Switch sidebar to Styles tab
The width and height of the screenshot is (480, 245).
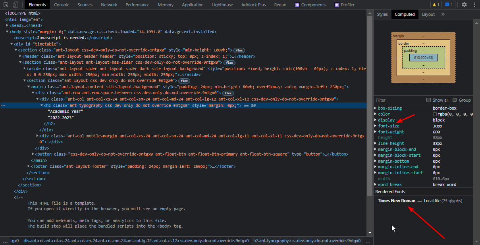[382, 14]
